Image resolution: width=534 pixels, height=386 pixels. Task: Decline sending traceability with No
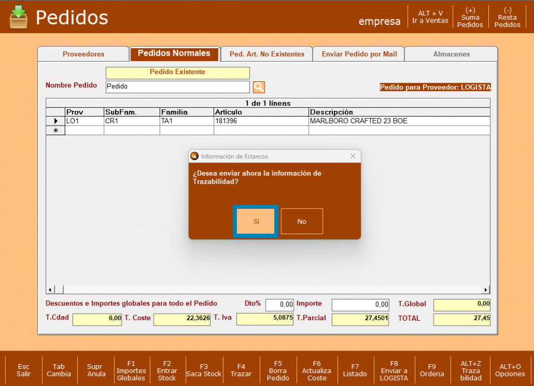[301, 221]
